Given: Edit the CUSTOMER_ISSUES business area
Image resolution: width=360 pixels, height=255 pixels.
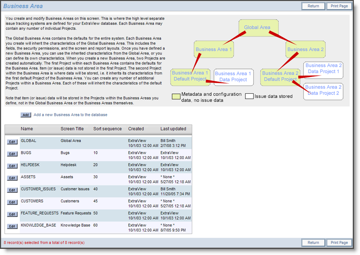Looking at the screenshot, I should 12,190.
